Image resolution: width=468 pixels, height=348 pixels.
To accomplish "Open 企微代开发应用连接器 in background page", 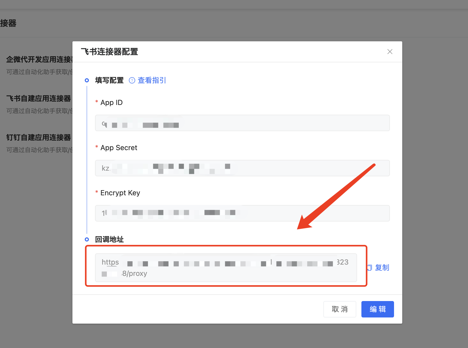I will coord(39,59).
